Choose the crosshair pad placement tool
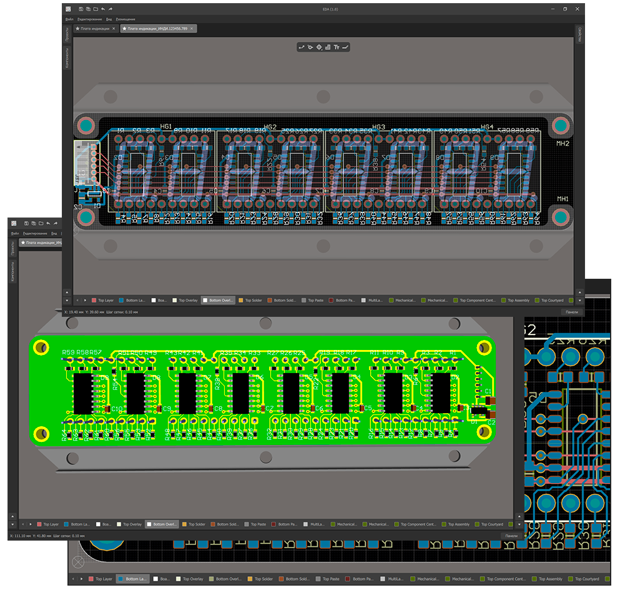Image resolution: width=620 pixels, height=590 pixels. coord(319,47)
